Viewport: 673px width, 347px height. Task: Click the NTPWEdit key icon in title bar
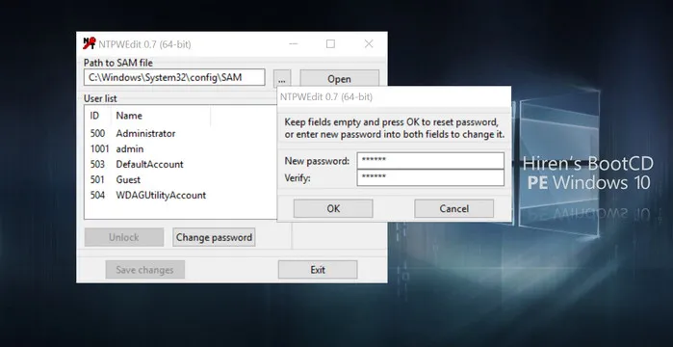pyautogui.click(x=90, y=43)
